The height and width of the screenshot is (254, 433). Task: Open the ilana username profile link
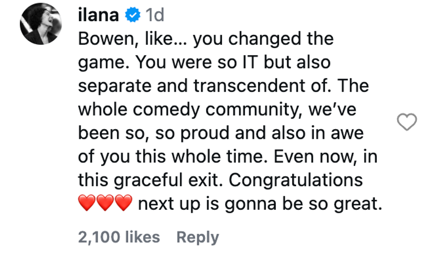[98, 15]
